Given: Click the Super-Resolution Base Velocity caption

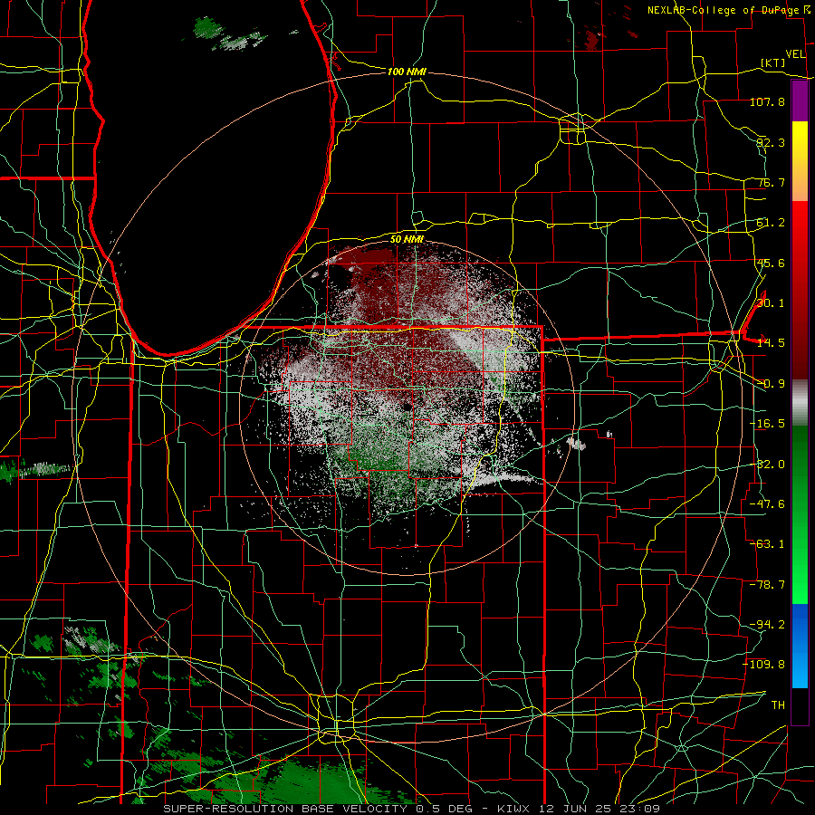Looking at the screenshot, I should click(x=412, y=809).
